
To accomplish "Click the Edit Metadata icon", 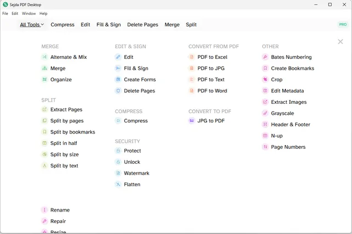I will pos(265,91).
